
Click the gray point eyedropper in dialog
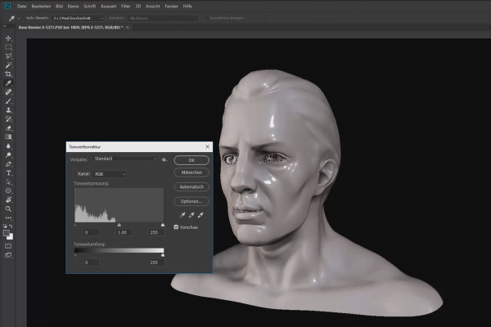(190, 214)
